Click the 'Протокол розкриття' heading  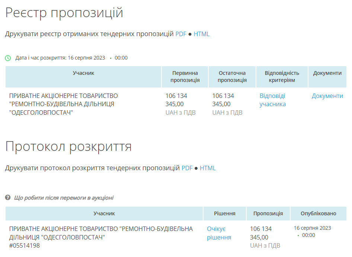68,147
